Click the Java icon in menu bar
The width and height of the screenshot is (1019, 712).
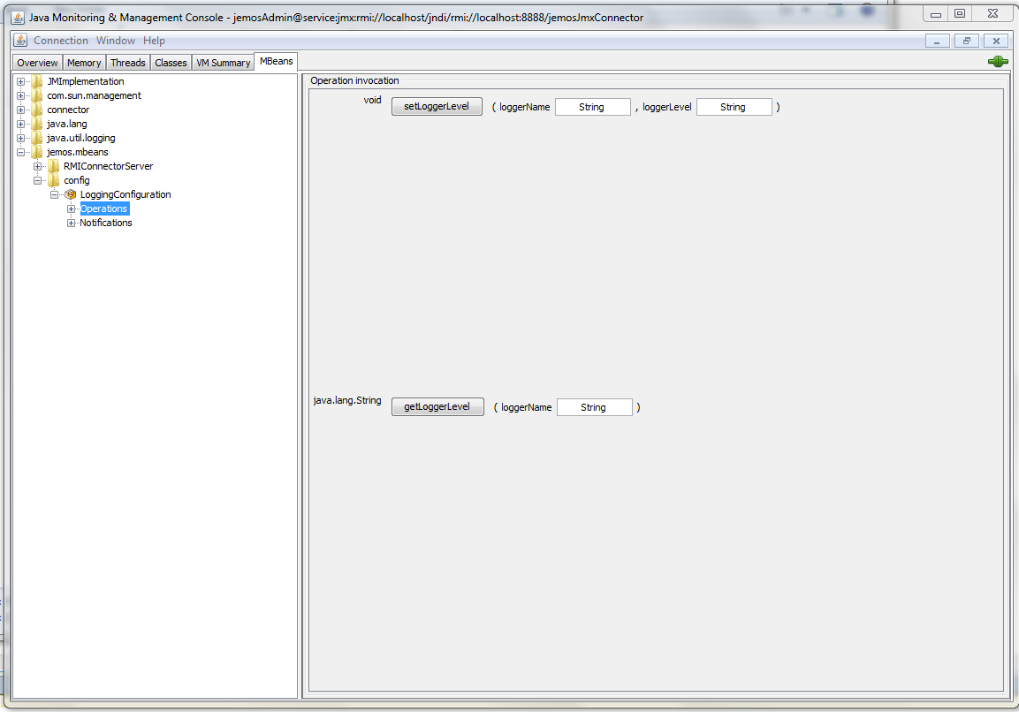pos(21,41)
